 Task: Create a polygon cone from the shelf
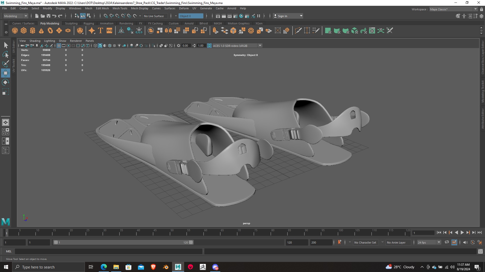[41, 31]
